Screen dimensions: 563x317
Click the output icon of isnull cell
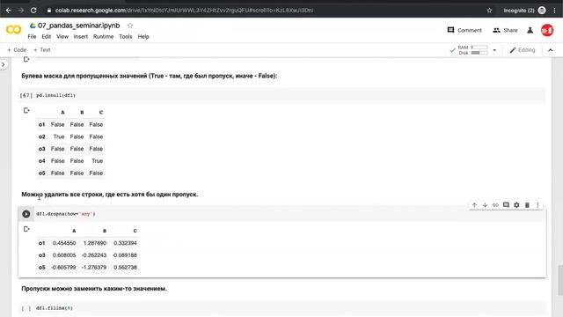click(x=26, y=110)
